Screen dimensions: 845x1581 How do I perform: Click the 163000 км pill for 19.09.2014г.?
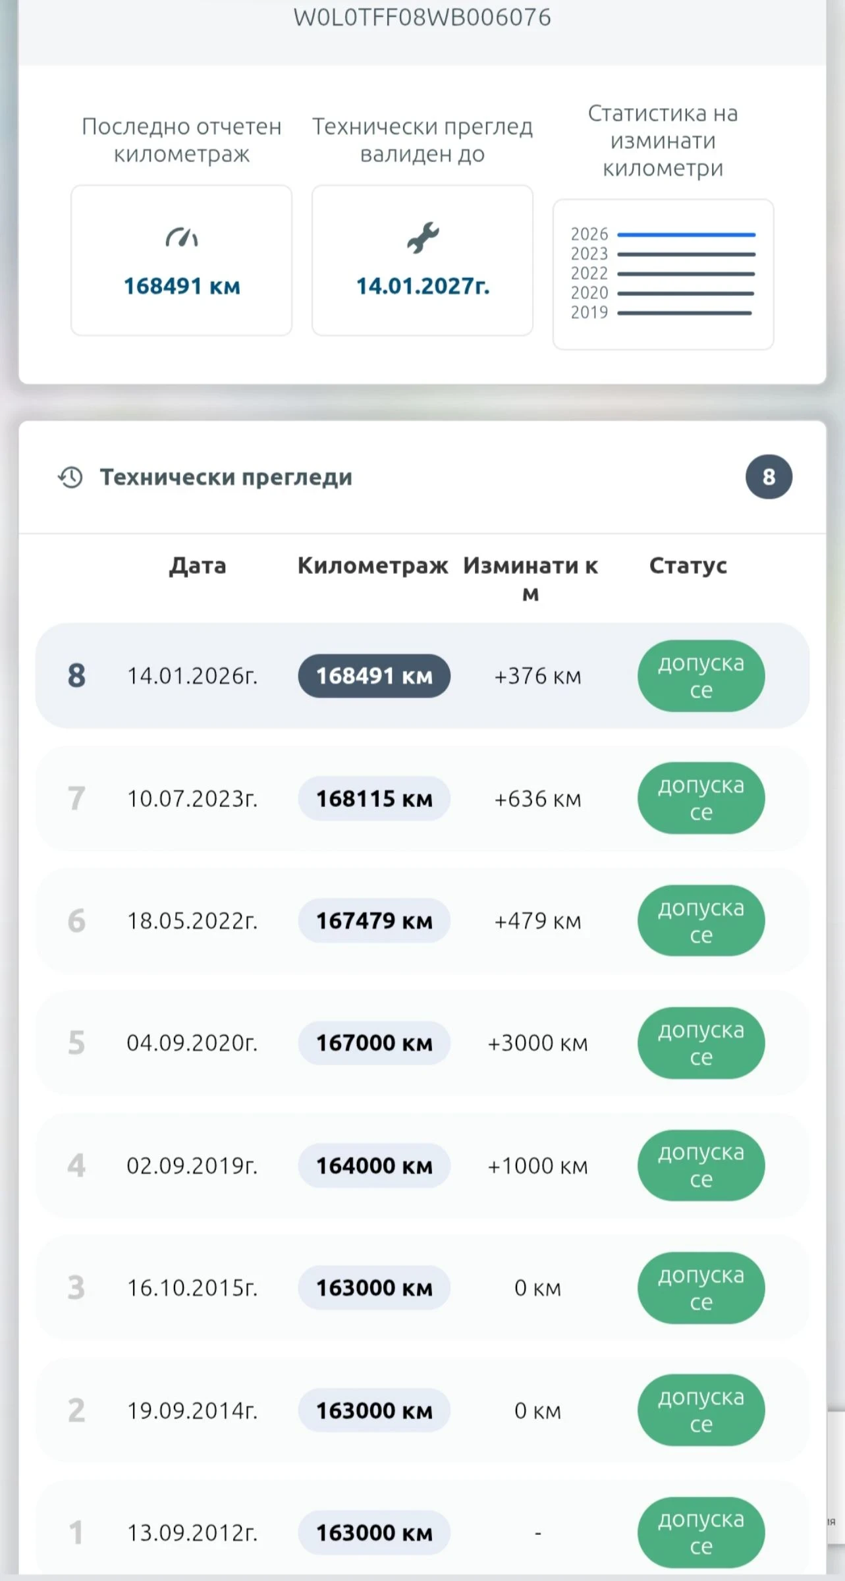373,1410
